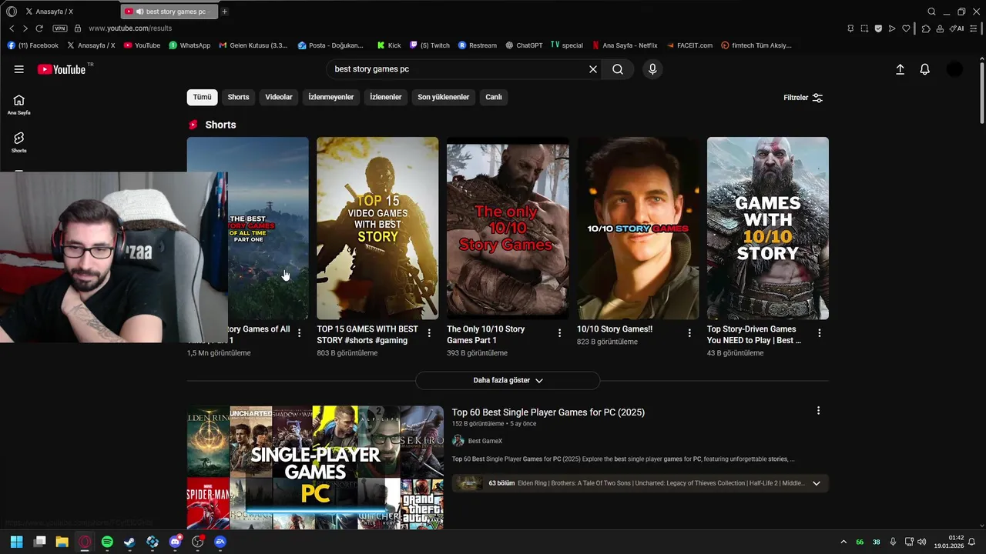Select the İzlenmeyenler filter chip
Screen dimensions: 986x554
tap(331, 97)
